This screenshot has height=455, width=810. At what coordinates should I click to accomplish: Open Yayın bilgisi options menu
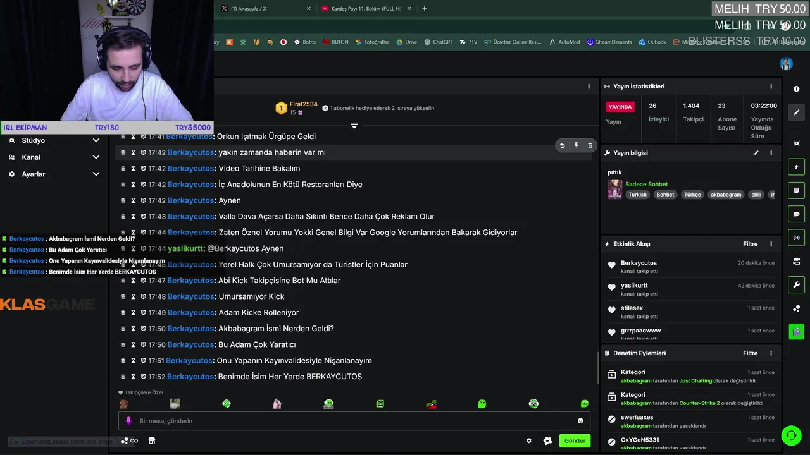771,153
